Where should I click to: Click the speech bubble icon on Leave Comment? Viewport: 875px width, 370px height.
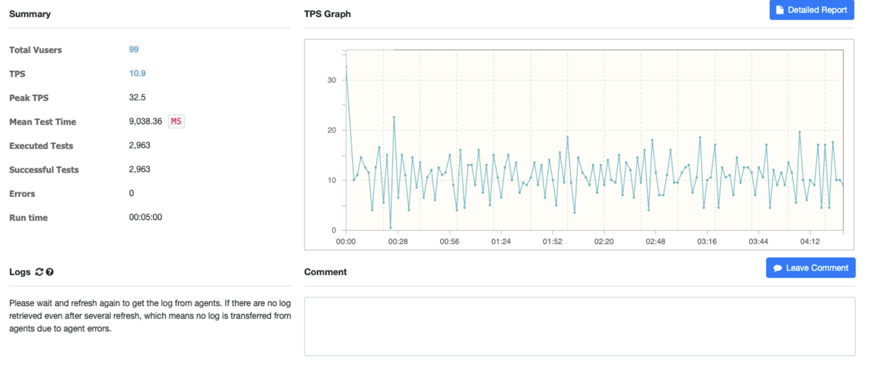777,268
